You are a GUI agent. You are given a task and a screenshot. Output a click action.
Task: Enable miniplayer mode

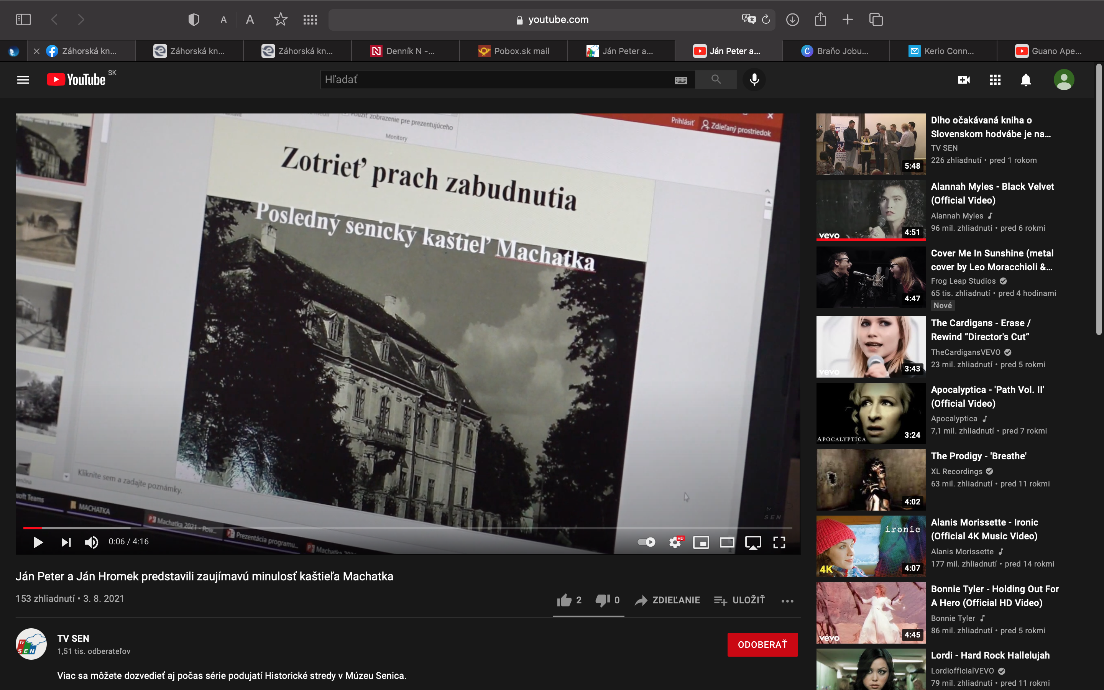[x=701, y=542]
